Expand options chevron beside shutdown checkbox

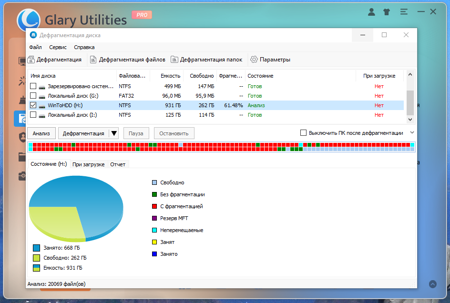pyautogui.click(x=412, y=132)
